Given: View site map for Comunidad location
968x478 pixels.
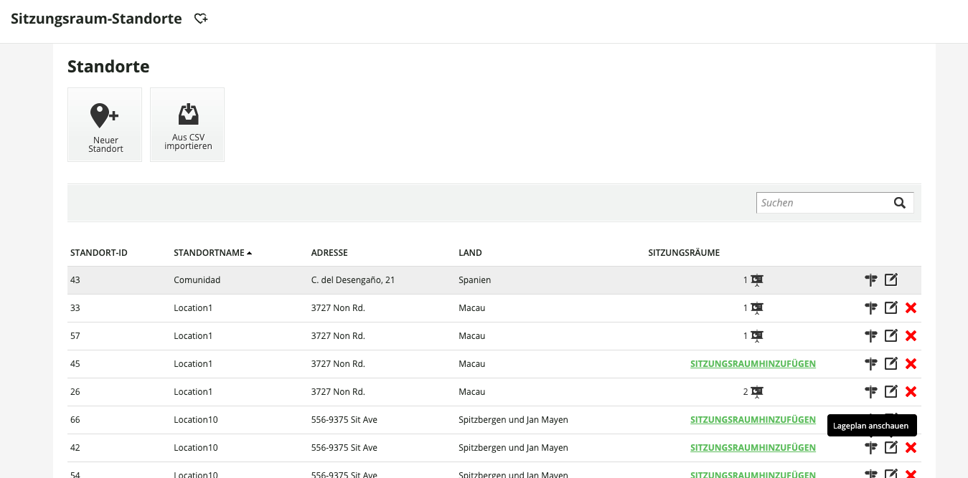Looking at the screenshot, I should click(871, 280).
